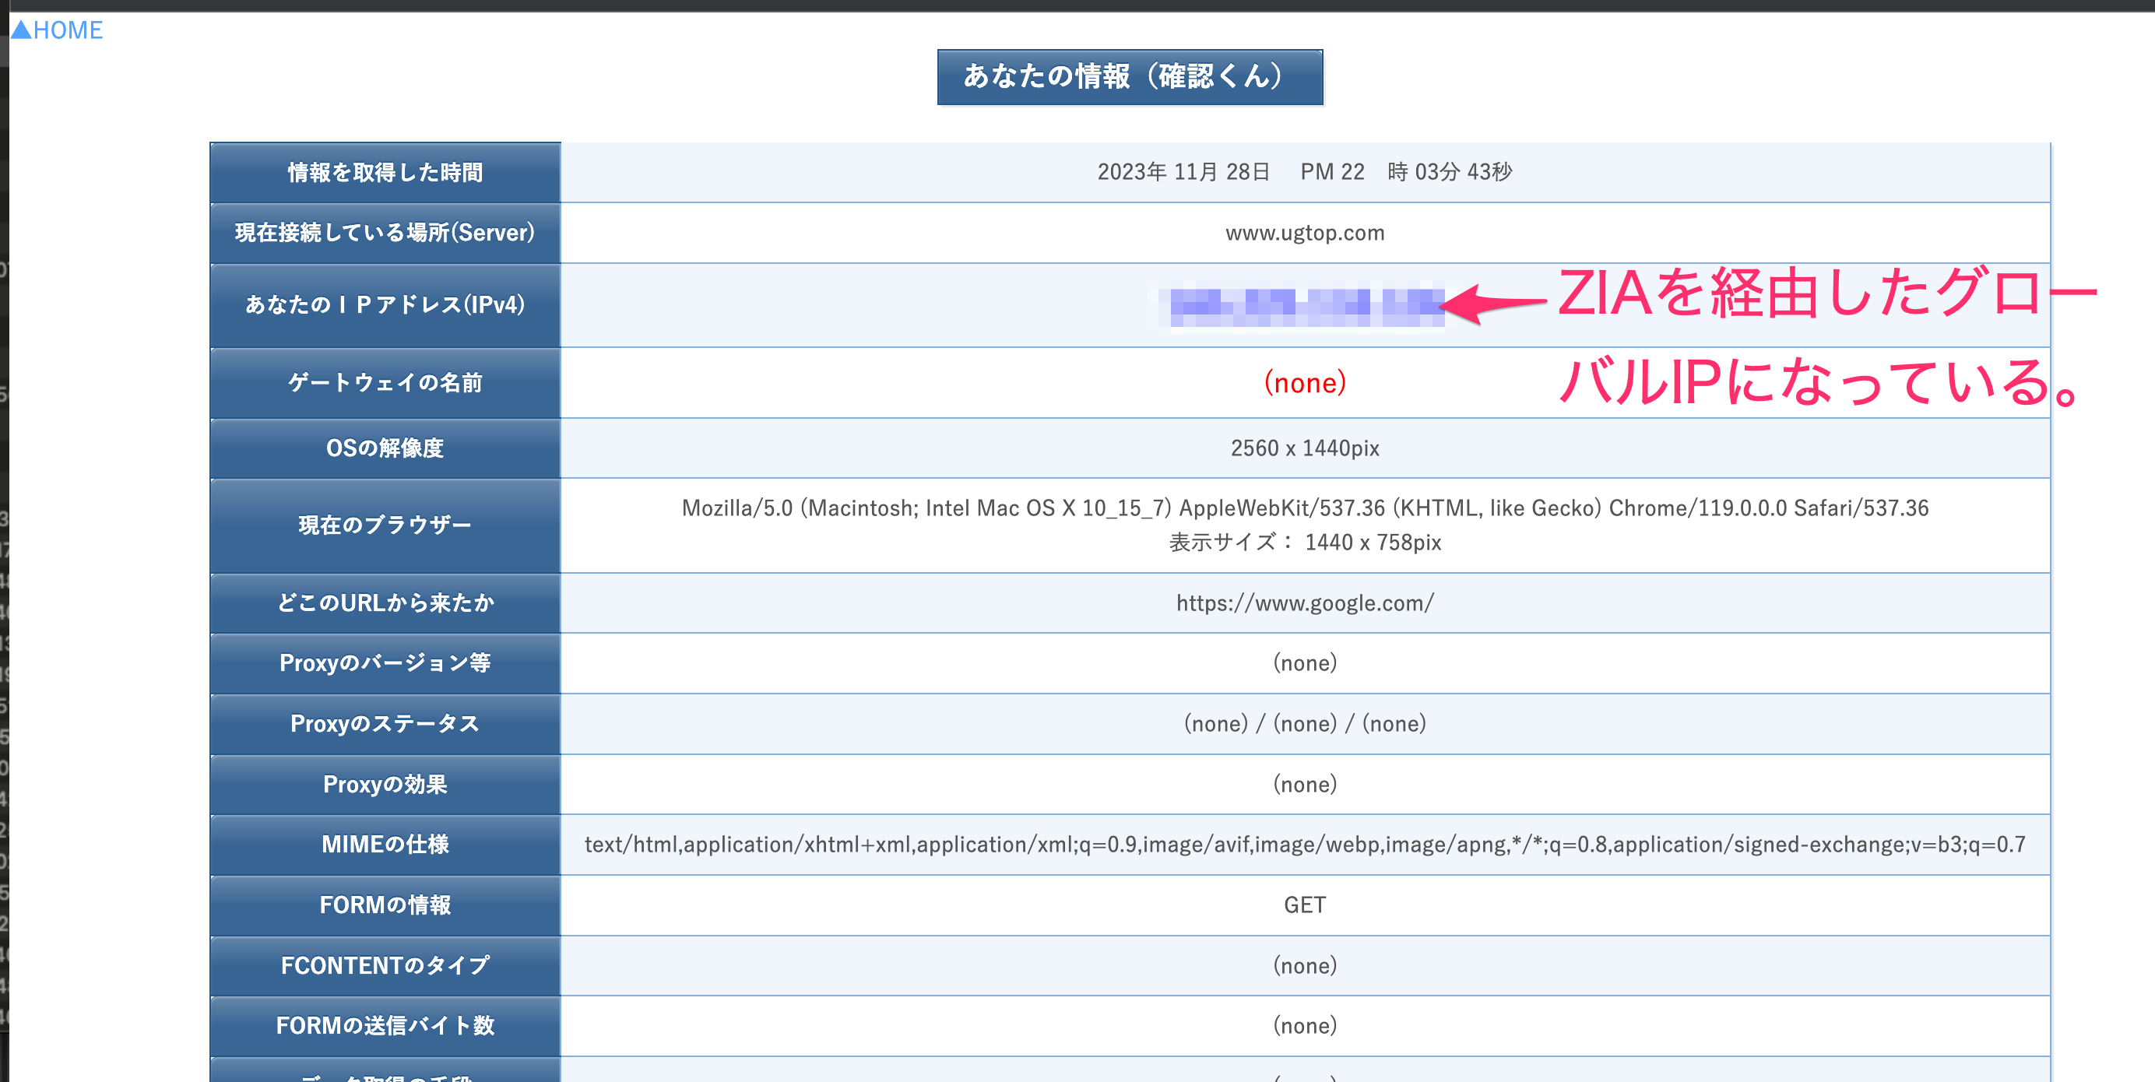Click the 現在接続している場所(Server) header cell
The height and width of the screenshot is (1082, 2155).
pyautogui.click(x=385, y=233)
